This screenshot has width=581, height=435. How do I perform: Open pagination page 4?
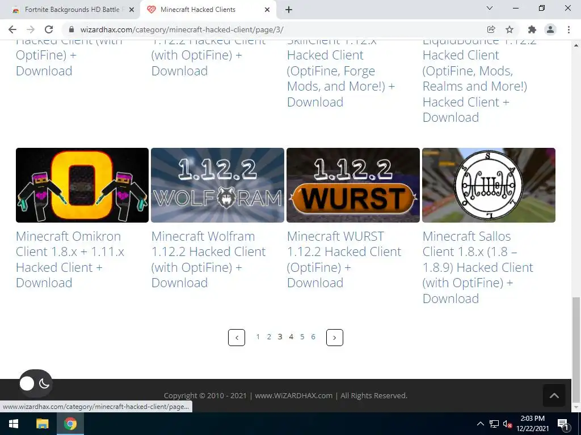(291, 336)
